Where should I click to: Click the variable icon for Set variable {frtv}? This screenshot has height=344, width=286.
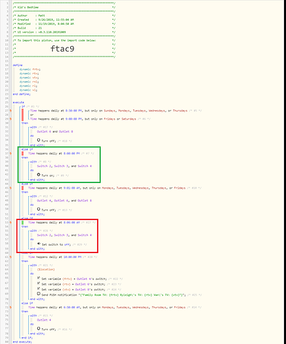(x=38, y=278)
